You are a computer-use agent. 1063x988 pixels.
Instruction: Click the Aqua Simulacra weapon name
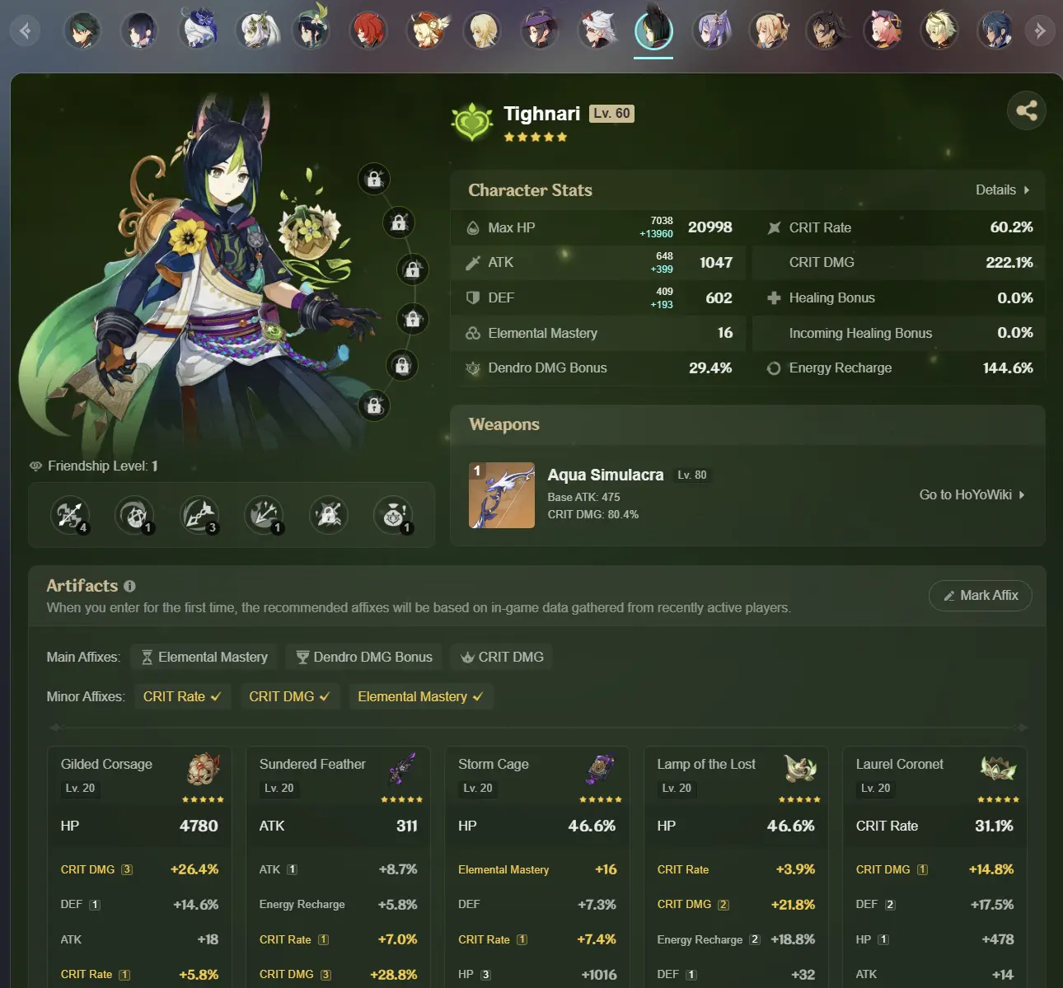pyautogui.click(x=606, y=475)
